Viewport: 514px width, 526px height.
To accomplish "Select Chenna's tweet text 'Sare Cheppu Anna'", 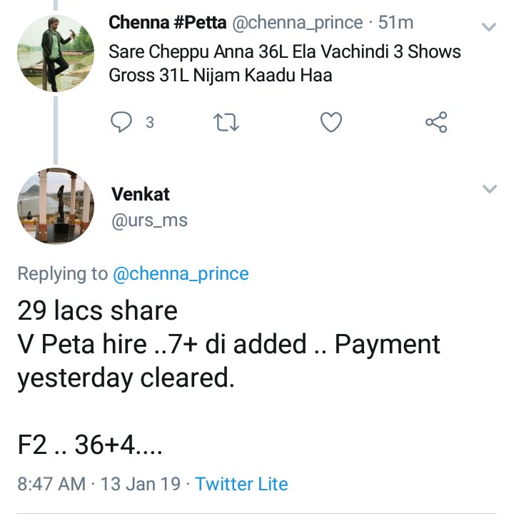I will 181,52.
